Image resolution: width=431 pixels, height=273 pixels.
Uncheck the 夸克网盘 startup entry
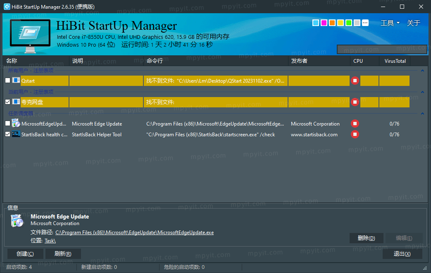pos(8,102)
